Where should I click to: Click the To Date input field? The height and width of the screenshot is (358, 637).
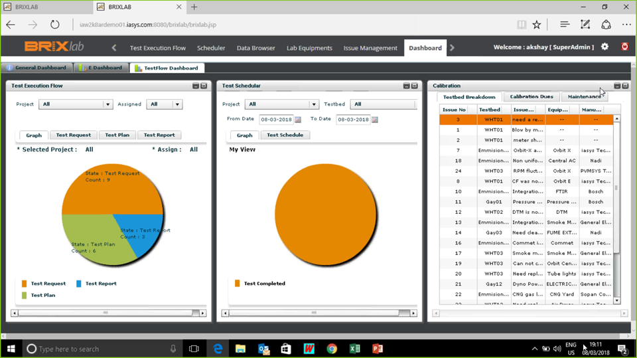[x=353, y=120]
